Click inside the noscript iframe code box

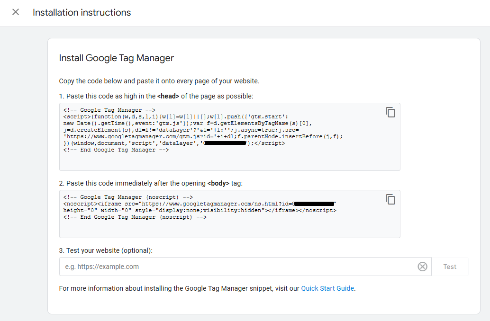coord(230,214)
